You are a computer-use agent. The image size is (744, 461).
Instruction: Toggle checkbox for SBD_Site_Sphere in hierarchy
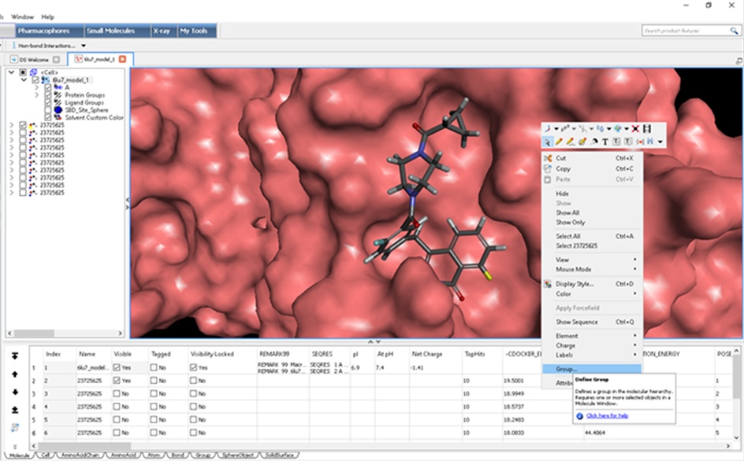(48, 110)
